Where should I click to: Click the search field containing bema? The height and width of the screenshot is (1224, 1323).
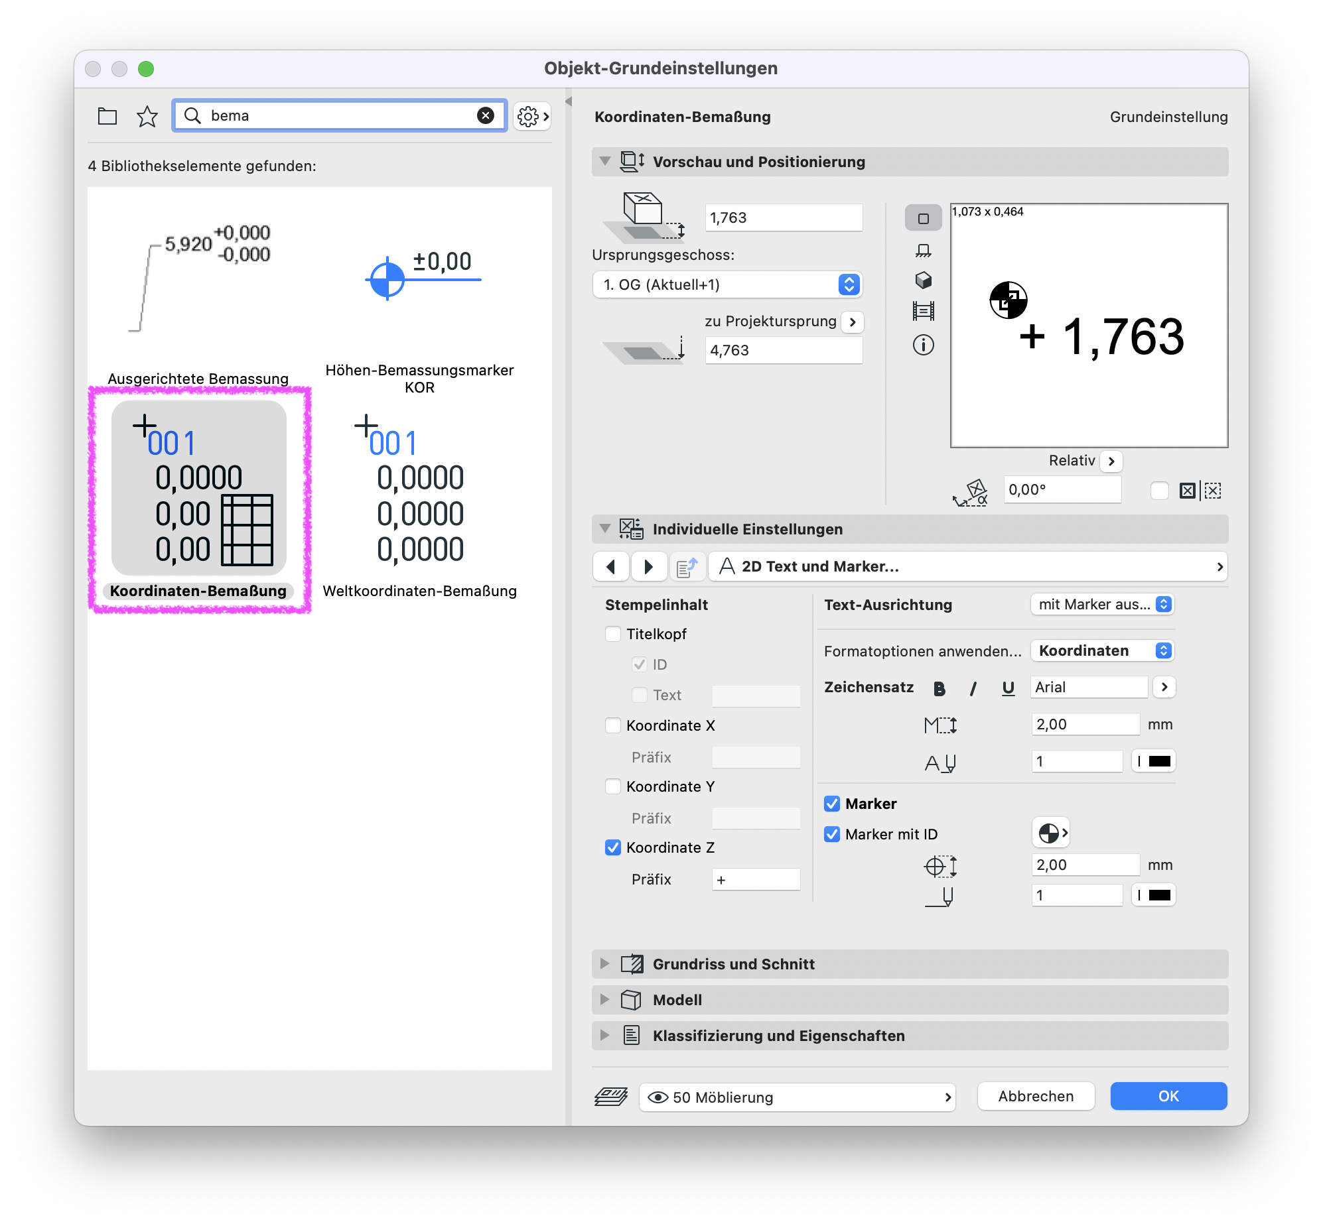(338, 115)
